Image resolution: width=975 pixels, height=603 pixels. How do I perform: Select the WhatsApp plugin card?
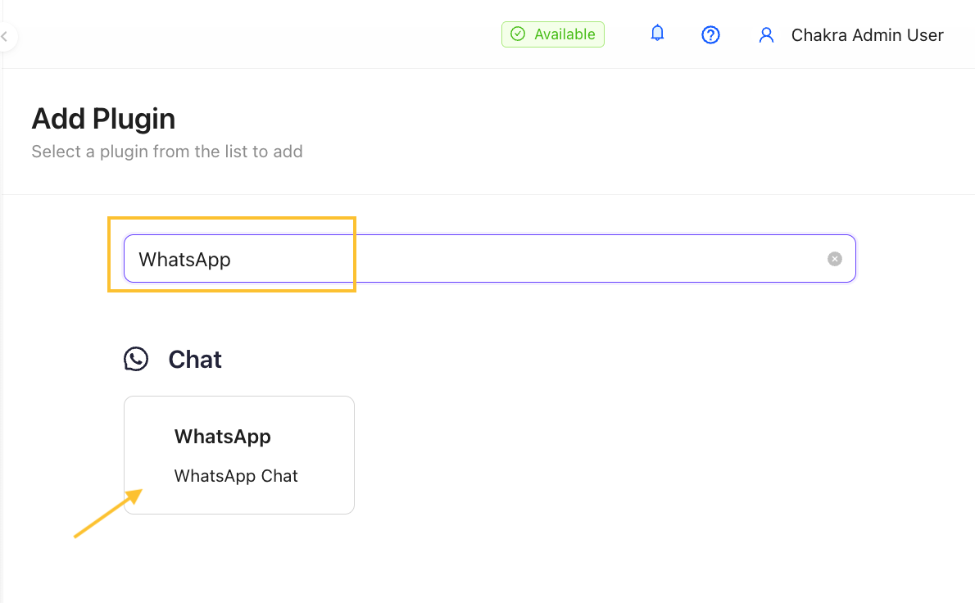pos(238,455)
